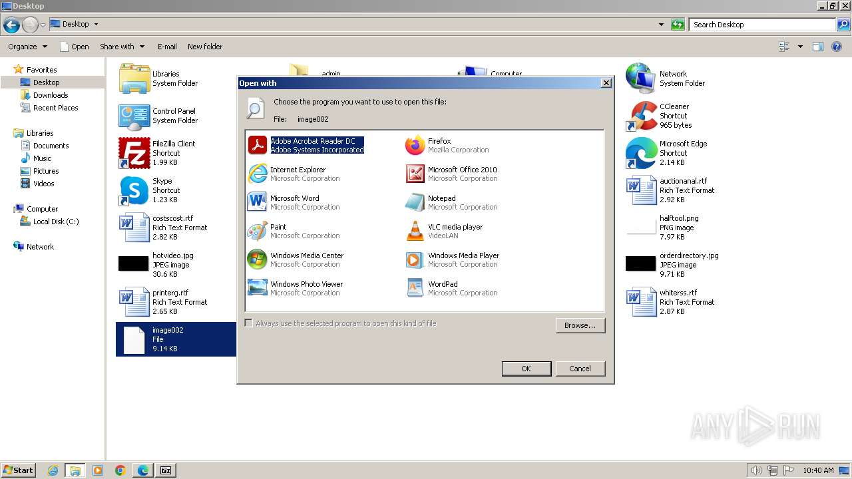
Task: Open the Organize dropdown menu
Action: click(28, 47)
